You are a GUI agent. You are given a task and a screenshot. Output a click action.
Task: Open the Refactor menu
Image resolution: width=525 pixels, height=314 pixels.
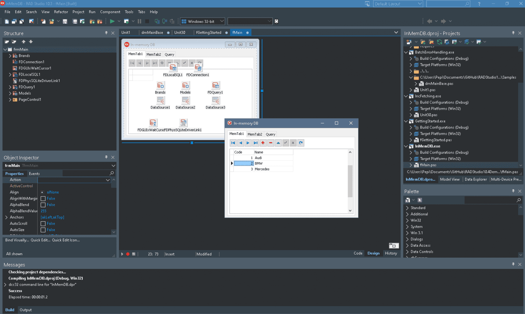pyautogui.click(x=61, y=12)
